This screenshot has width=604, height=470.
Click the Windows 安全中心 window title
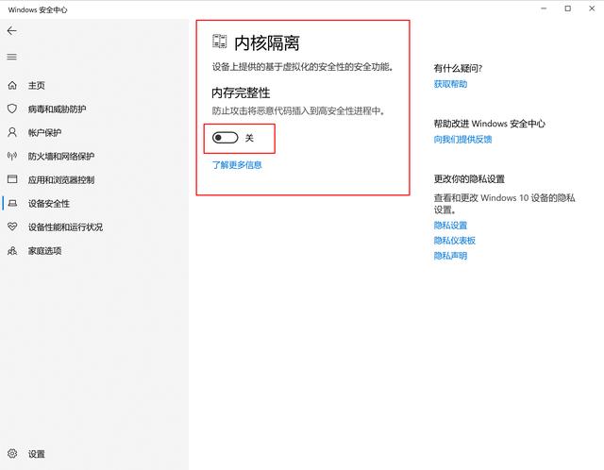click(x=38, y=10)
